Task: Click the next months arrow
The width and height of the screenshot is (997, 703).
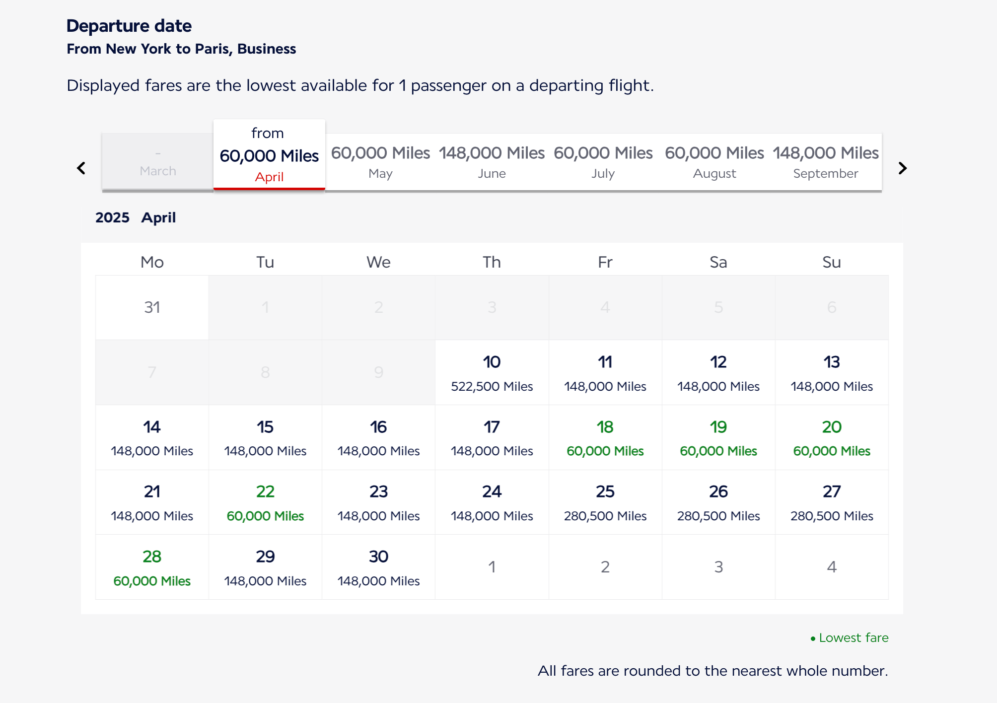Action: 902,168
